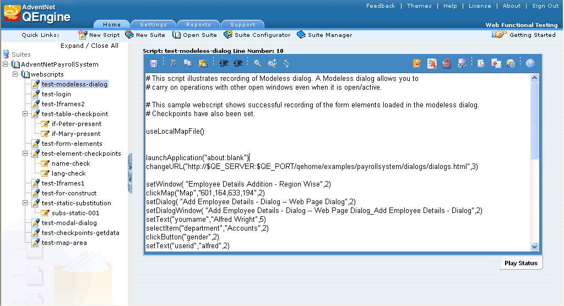Select test-form-elements script in tree

72,144
